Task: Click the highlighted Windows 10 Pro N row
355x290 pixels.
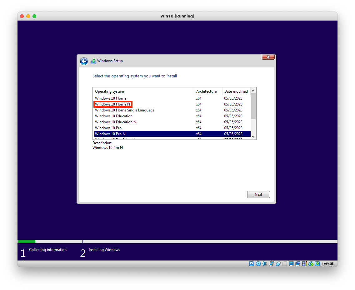Action: [x=172, y=134]
